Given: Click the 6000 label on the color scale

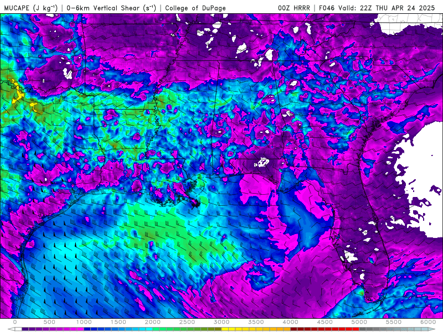Looking at the screenshot, I should coord(428,322).
